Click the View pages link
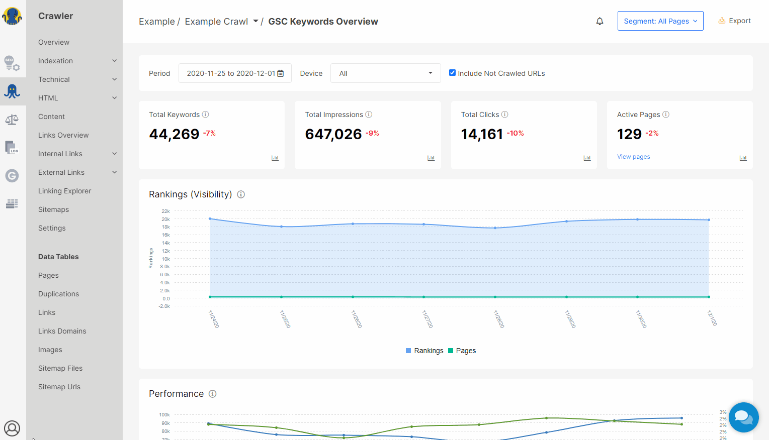 coord(633,157)
